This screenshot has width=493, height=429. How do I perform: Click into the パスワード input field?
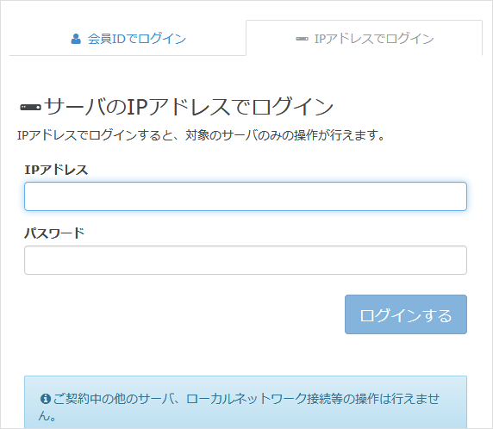coord(246,260)
